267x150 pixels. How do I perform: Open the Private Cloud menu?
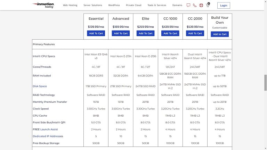[x=133, y=5]
